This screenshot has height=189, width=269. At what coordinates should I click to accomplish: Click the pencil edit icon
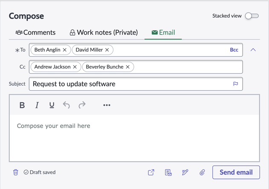[x=185, y=172]
